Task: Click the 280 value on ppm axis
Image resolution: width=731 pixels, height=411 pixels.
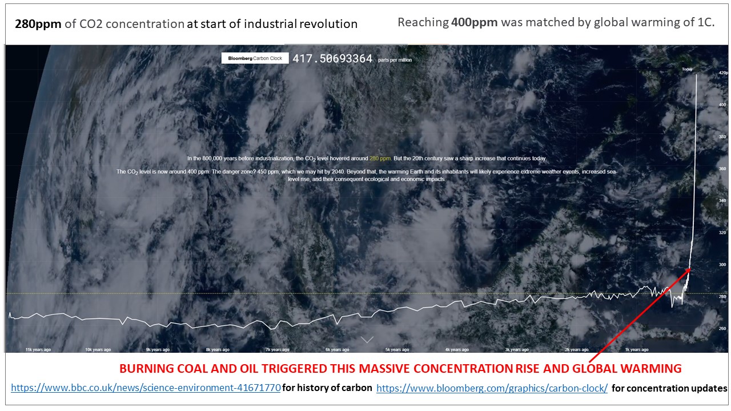Action: pos(722,297)
